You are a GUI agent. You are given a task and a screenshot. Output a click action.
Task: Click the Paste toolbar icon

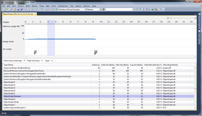[32, 9]
